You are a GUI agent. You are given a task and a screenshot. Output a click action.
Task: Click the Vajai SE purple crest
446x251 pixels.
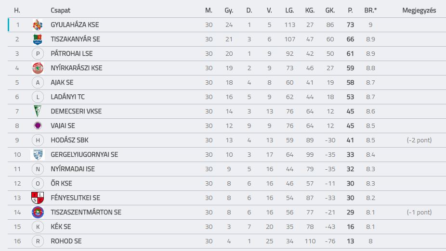pyautogui.click(x=38, y=125)
